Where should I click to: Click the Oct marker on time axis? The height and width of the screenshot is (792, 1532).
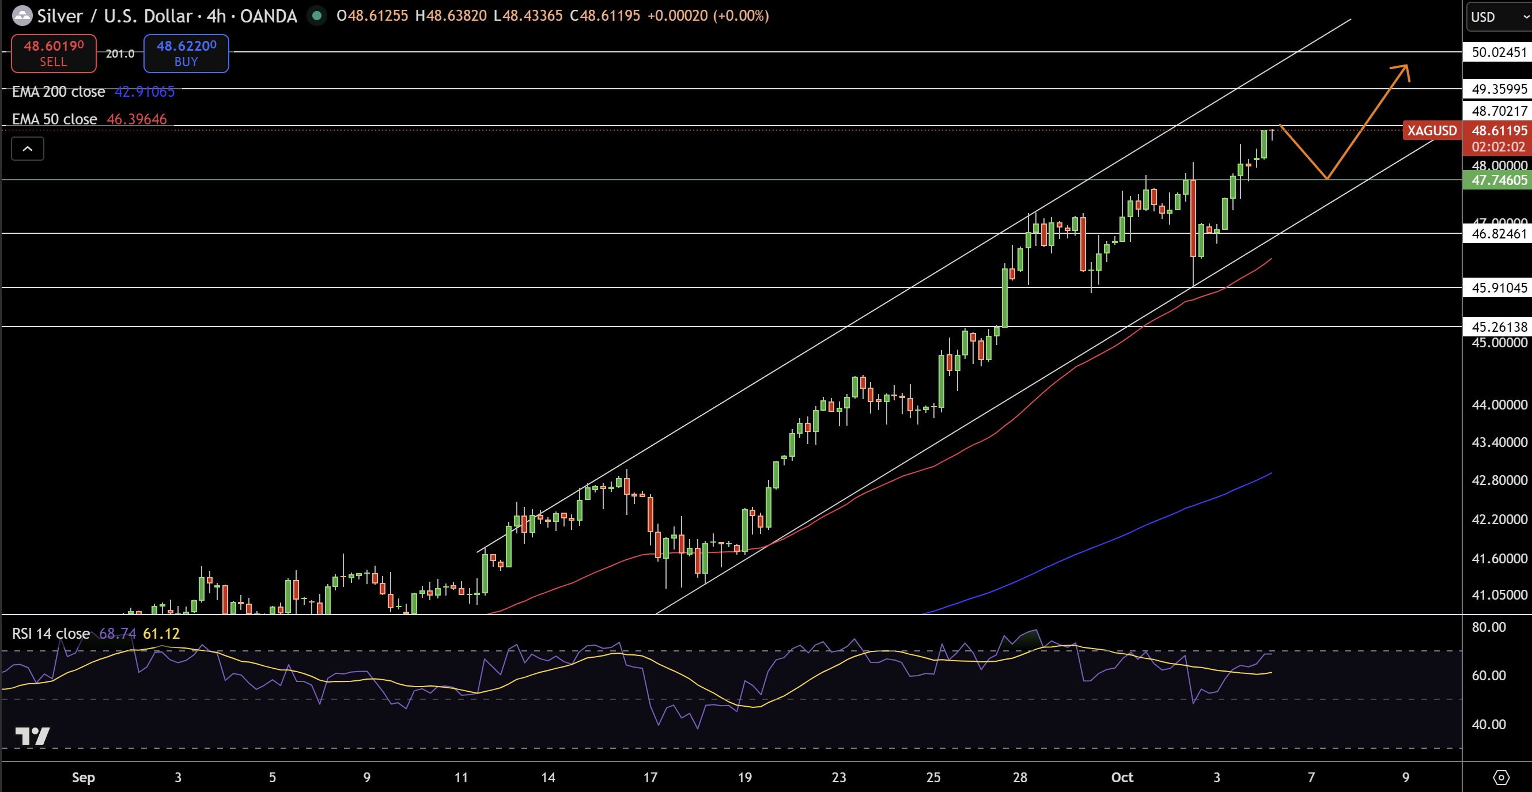pos(1122,777)
